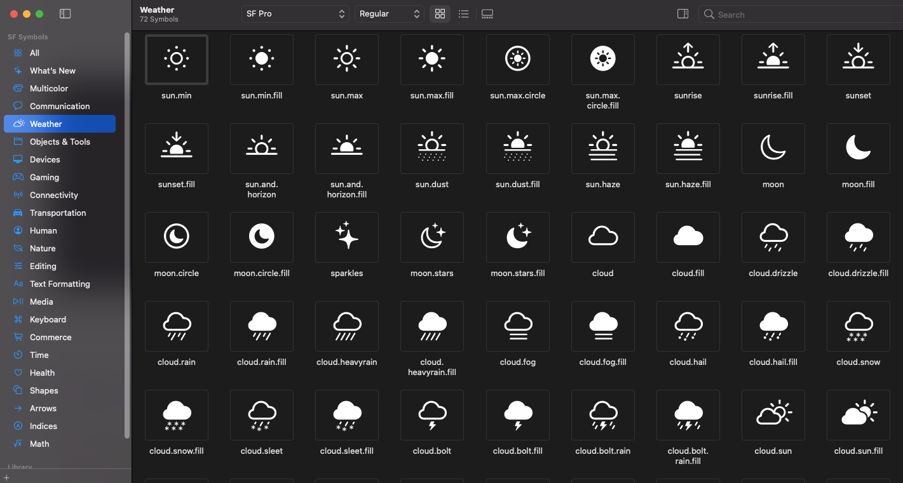Select the sun.max.fill symbol
This screenshot has height=483, width=903.
[432, 60]
